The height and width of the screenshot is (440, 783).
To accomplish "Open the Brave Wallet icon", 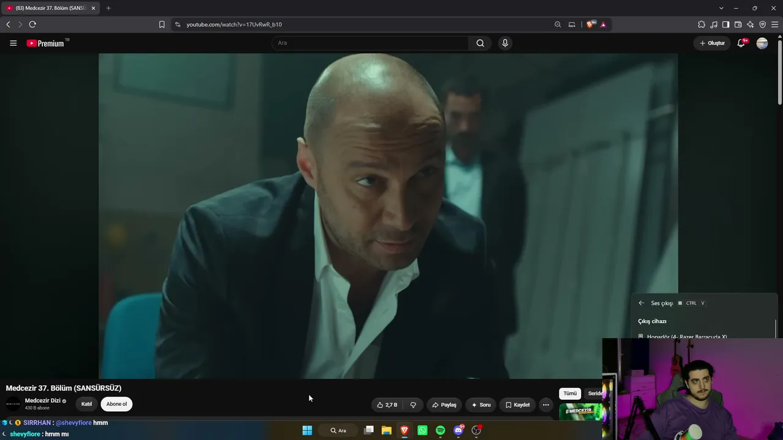I will click(738, 24).
